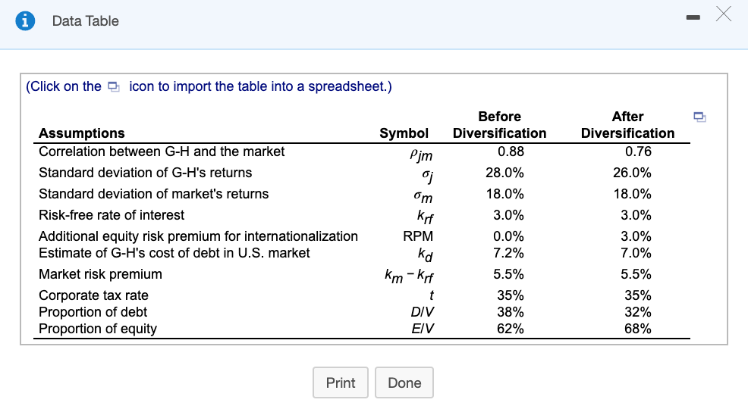This screenshot has width=748, height=409.
Task: Click the Proportion of debt row label
Action: 93,312
